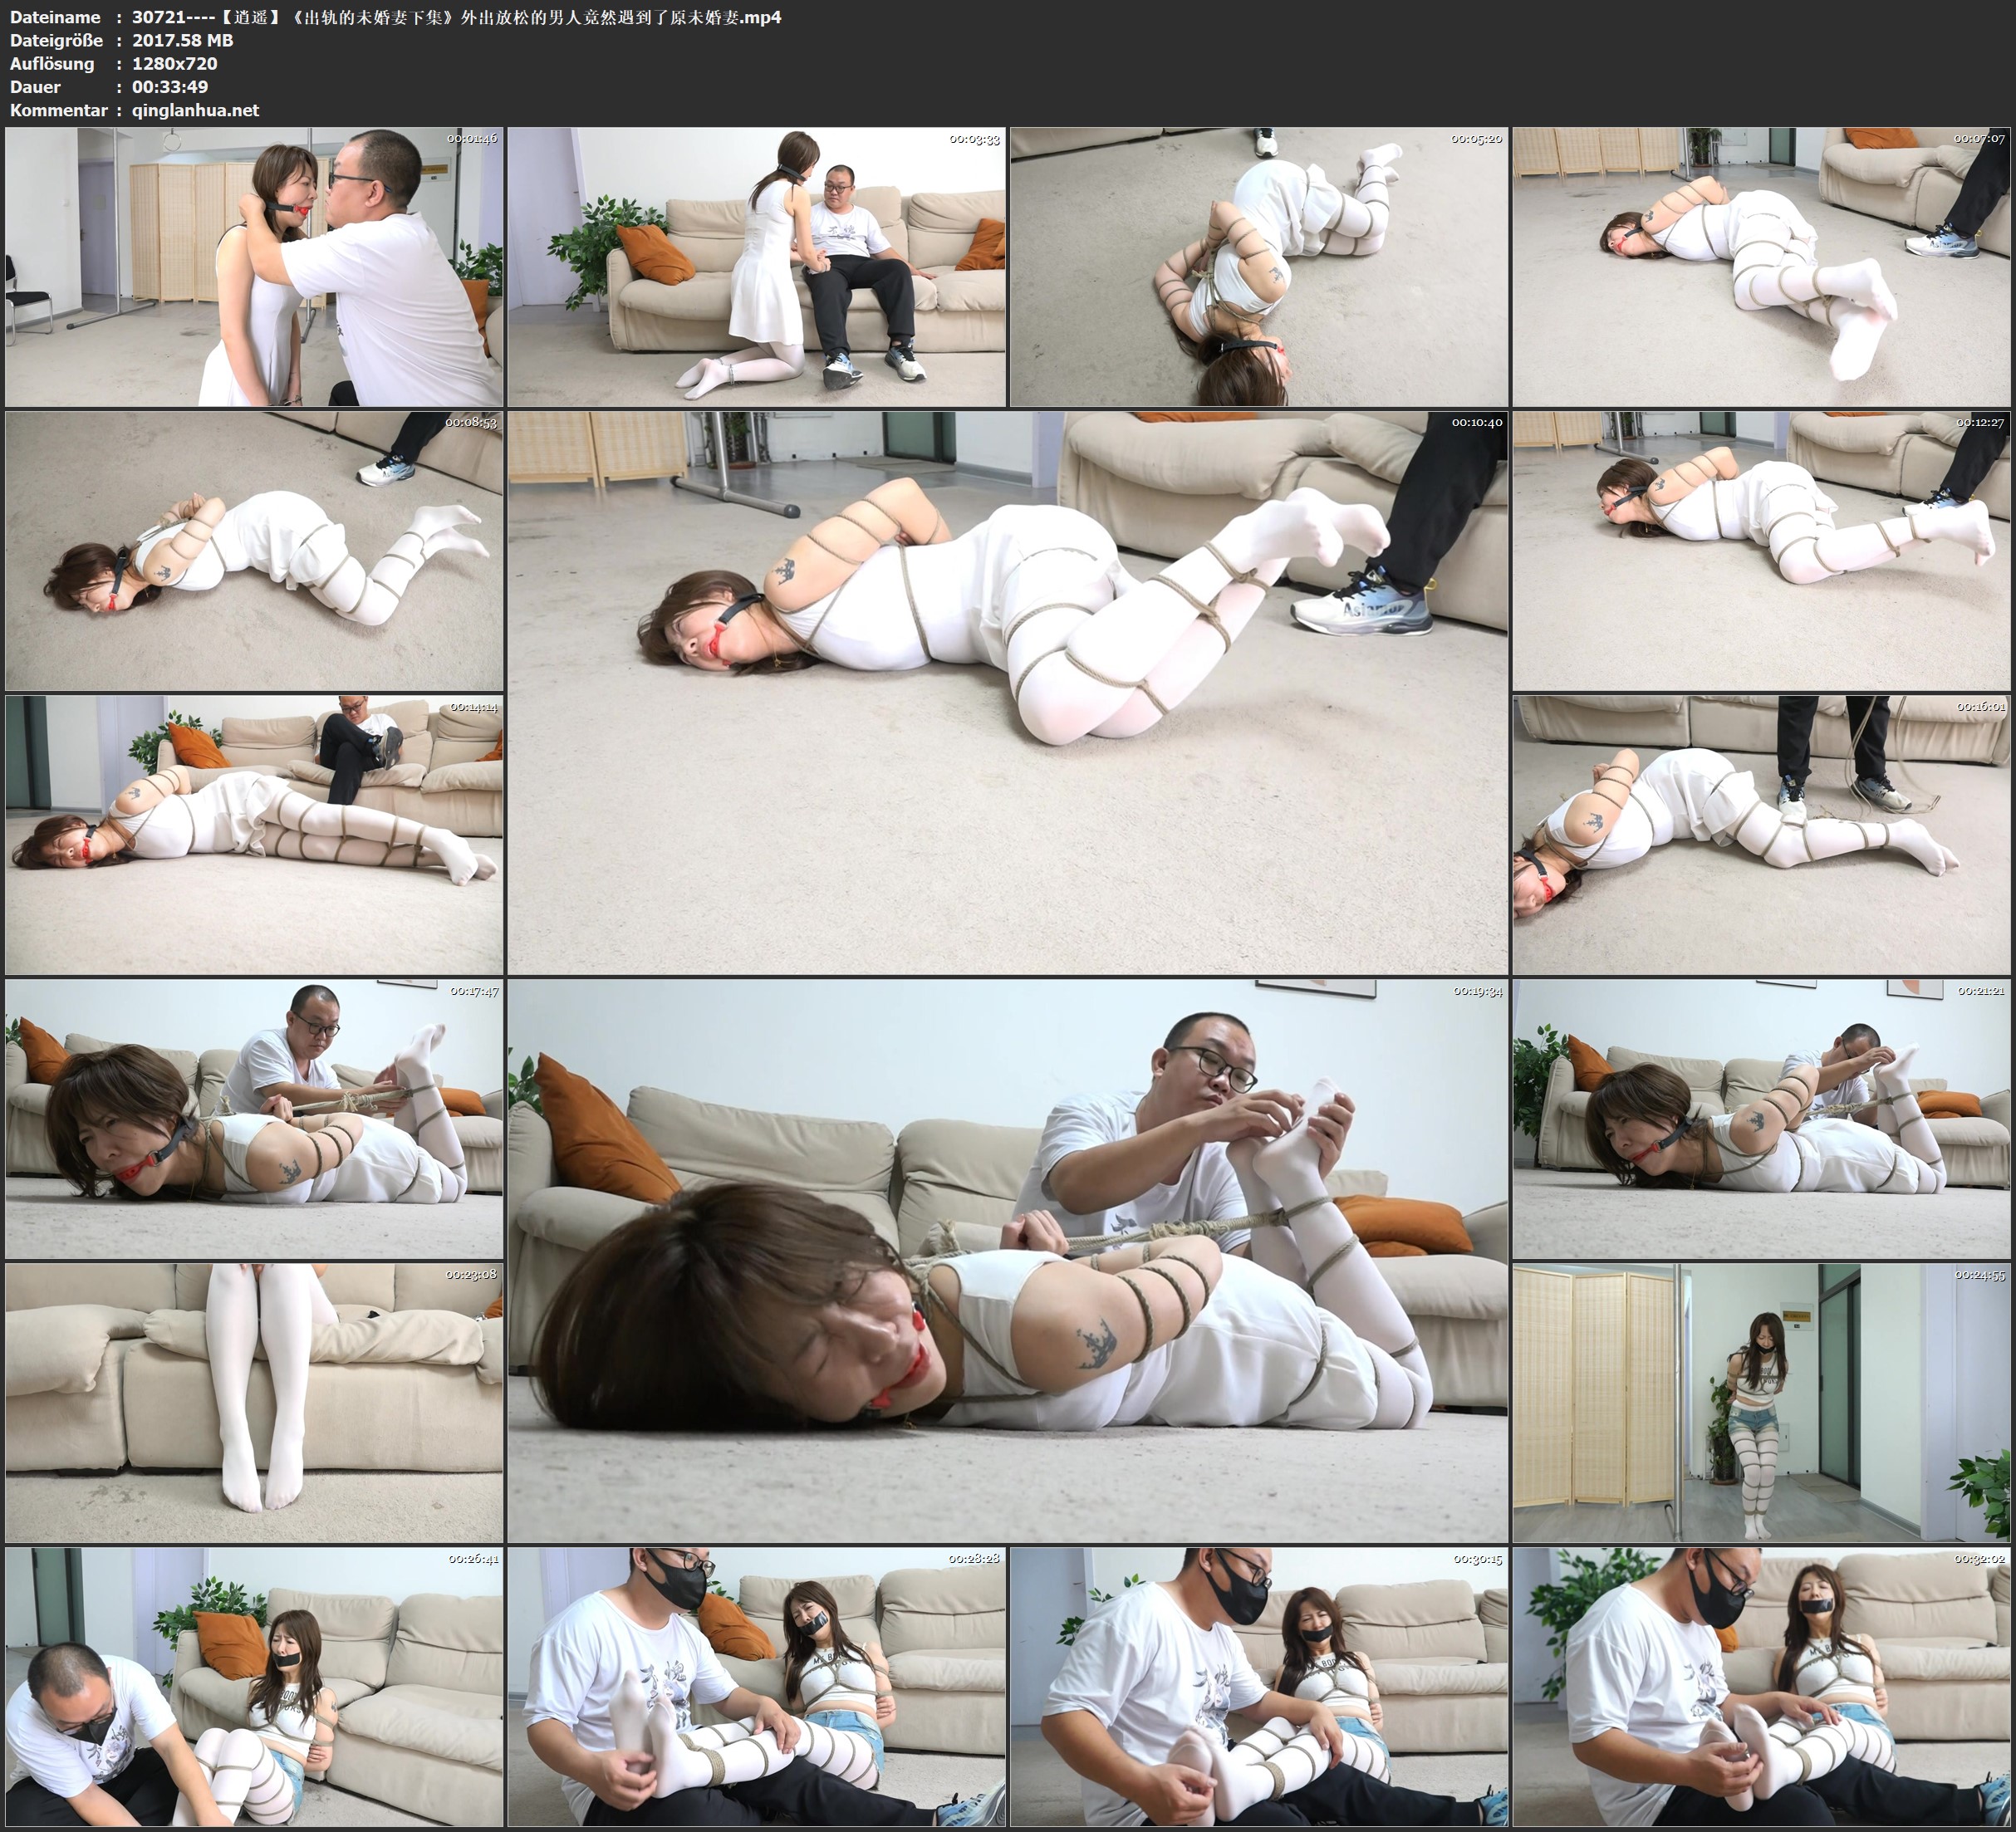Screen dimensions: 2016x1832
Task: Click the frame at 00:16:01
Action: coord(1762,835)
